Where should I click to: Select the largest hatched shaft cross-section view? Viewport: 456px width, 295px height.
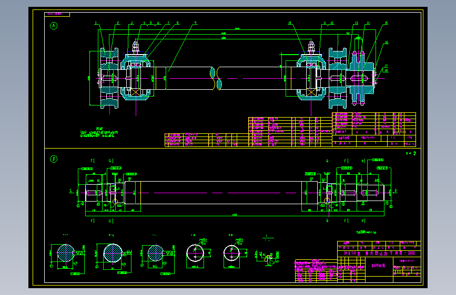pos(113,253)
